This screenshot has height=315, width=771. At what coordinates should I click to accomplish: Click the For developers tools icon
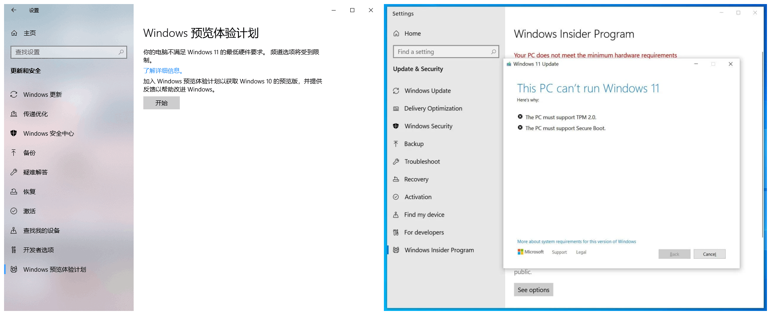(396, 232)
